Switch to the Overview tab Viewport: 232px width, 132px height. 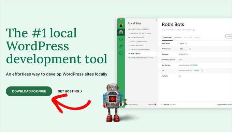tap(167, 38)
